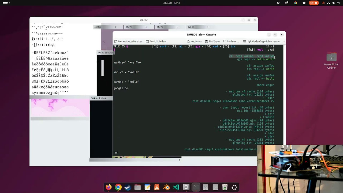The width and height of the screenshot is (343, 193).
Task: Click the user_input_record.txt entry
Action: (247, 107)
